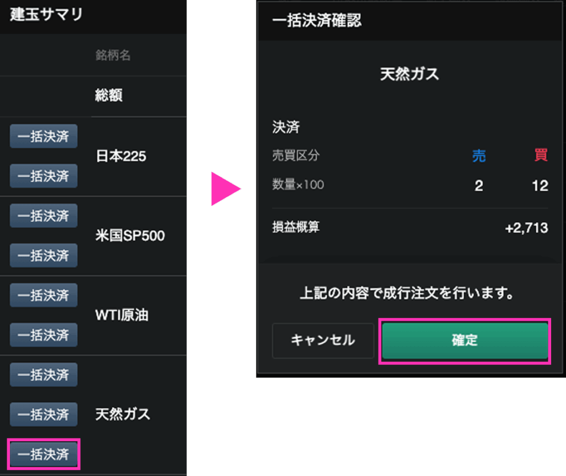This screenshot has width=566, height=476.
Task: Click the 日本225 instrument name
Action: [120, 156]
